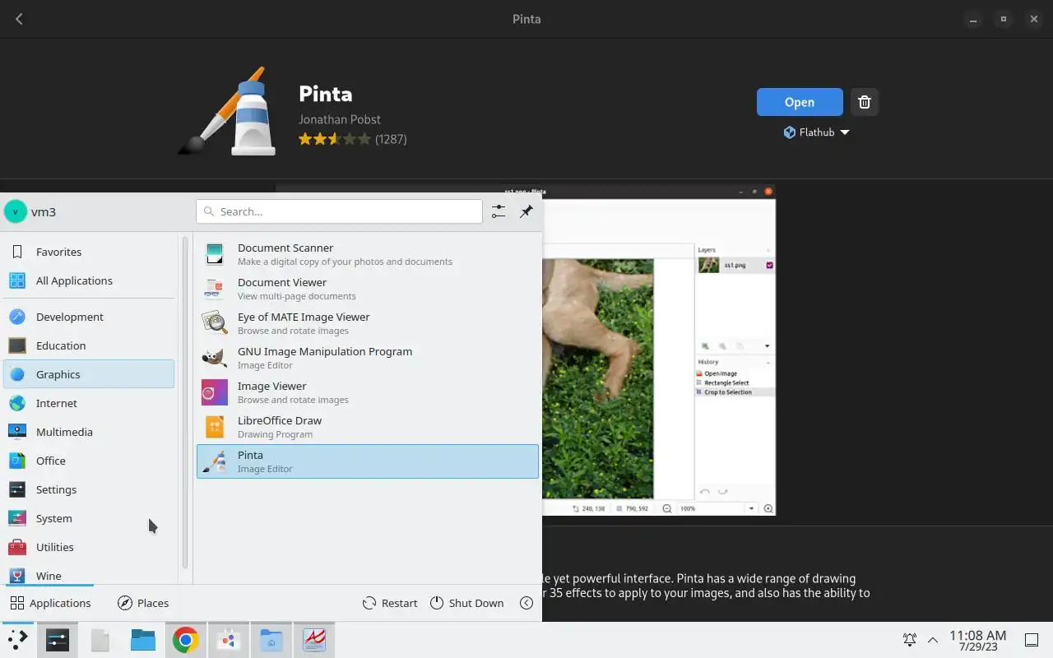Click the star rating for Pinta
1053x658 pixels.
pos(334,139)
